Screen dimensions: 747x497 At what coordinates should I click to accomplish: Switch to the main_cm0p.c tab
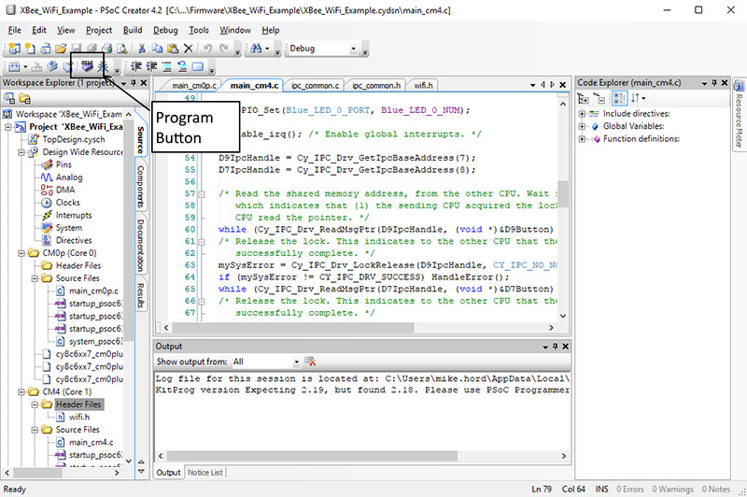coord(194,86)
